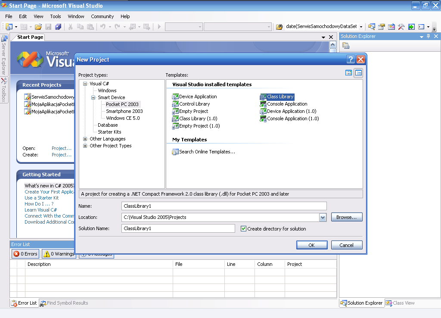Click OK in New Project dialog
The height and width of the screenshot is (318, 441).
[312, 245]
